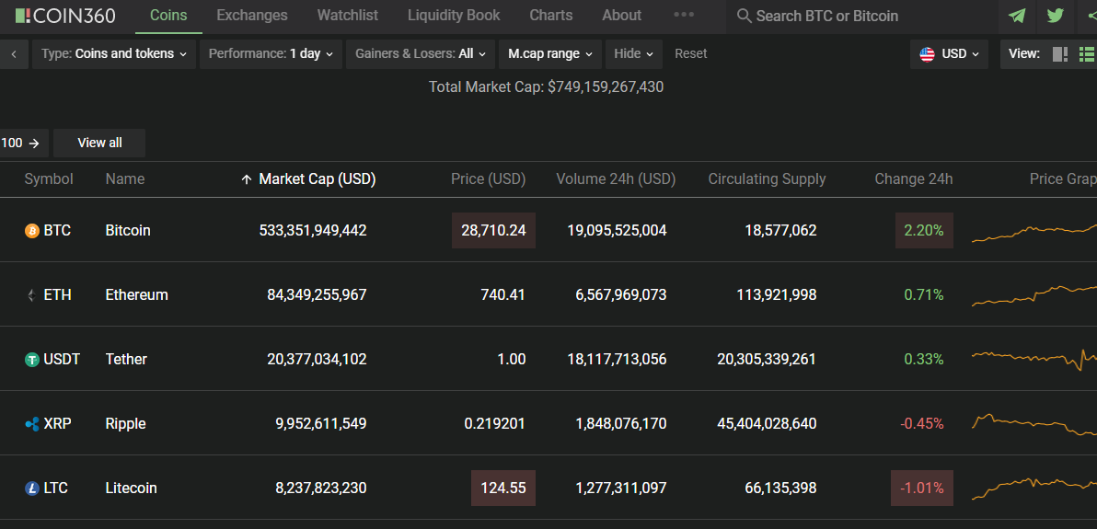
Task: Select the list view icon
Action: coord(1086,54)
